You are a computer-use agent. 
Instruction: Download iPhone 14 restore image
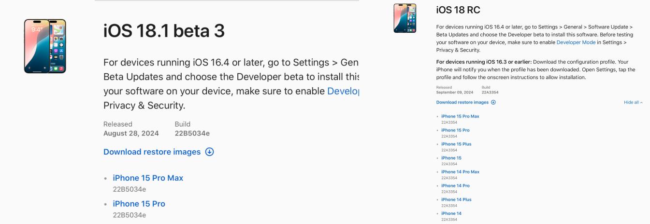[x=451, y=213]
